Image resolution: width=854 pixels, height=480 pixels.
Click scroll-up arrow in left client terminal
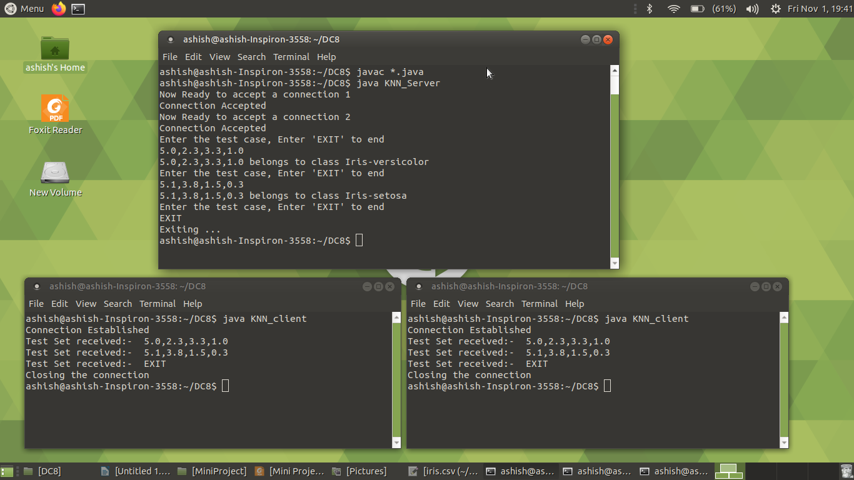(x=396, y=318)
